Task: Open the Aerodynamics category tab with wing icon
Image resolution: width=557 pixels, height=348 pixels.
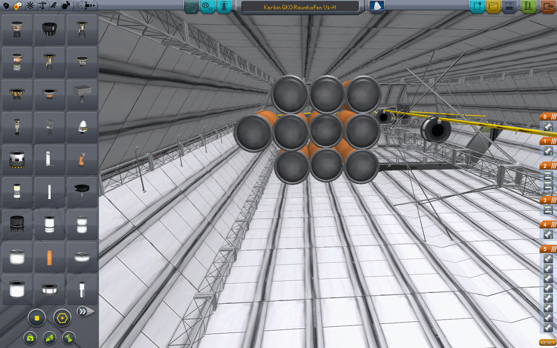Action: click(x=54, y=6)
